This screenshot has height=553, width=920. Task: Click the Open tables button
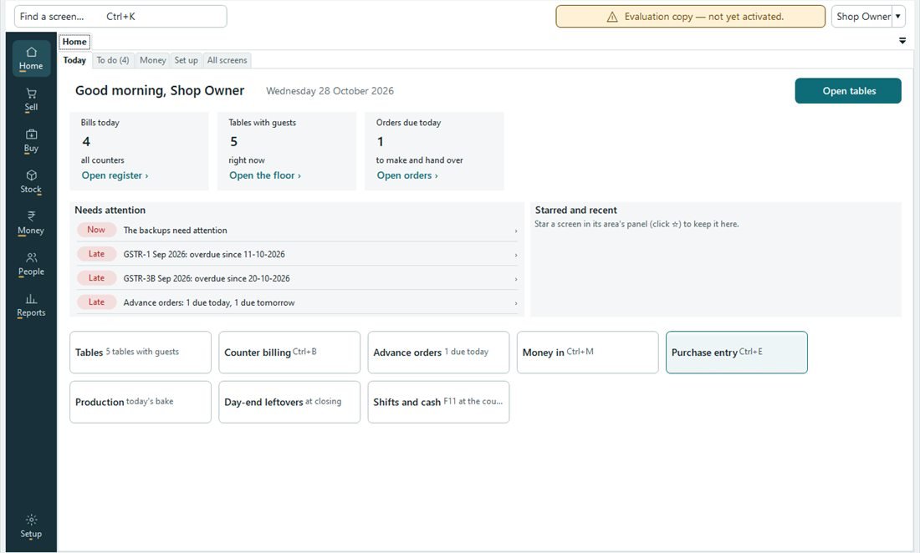coord(848,91)
